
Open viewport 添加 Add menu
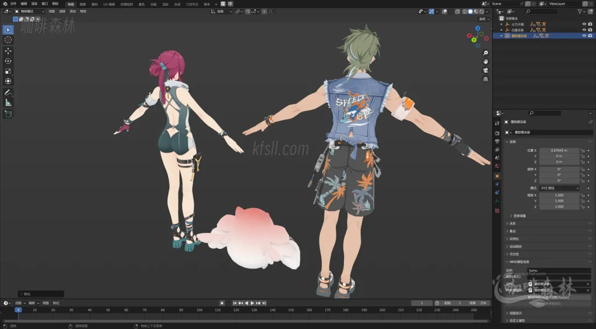coord(73,12)
